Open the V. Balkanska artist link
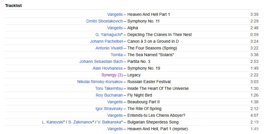This screenshot has height=134, width=264. pyautogui.click(x=109, y=122)
